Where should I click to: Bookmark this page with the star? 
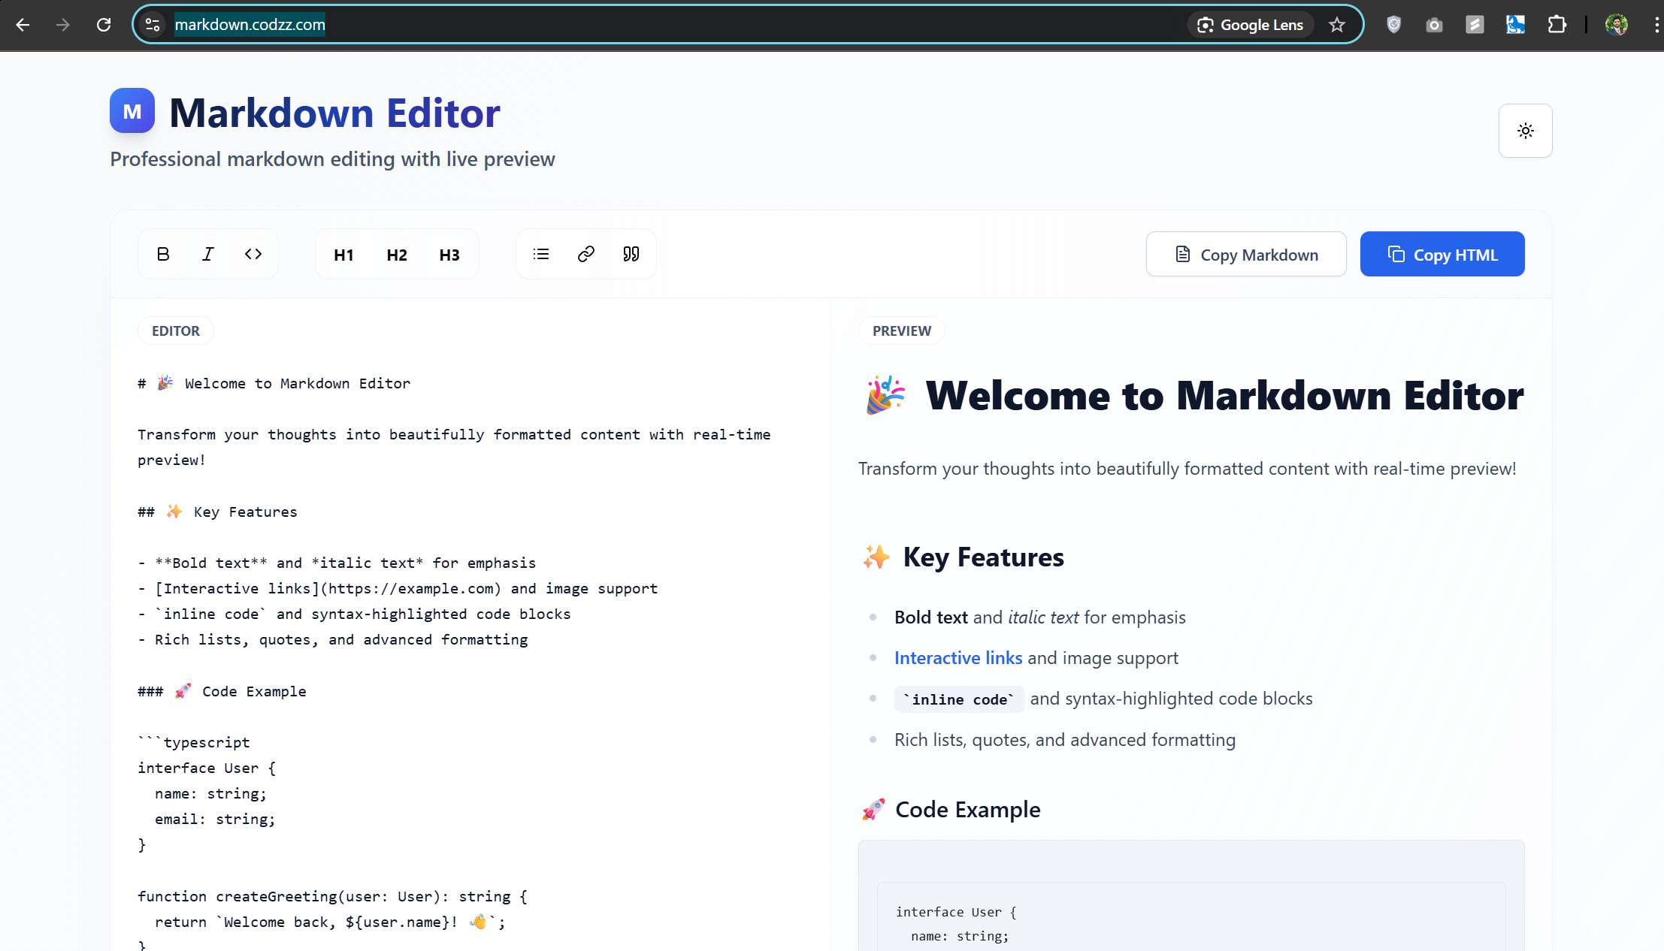click(x=1337, y=24)
